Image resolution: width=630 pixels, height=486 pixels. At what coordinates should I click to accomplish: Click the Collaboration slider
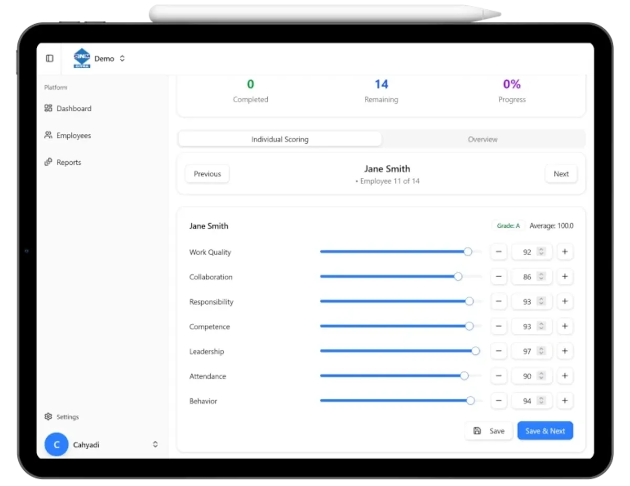click(401, 277)
